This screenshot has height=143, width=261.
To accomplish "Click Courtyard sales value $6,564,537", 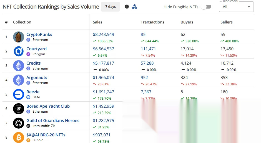I will (x=103, y=49).
